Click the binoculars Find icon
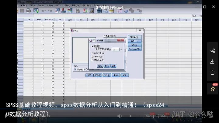Screen dimensions: 219x123 78,11
